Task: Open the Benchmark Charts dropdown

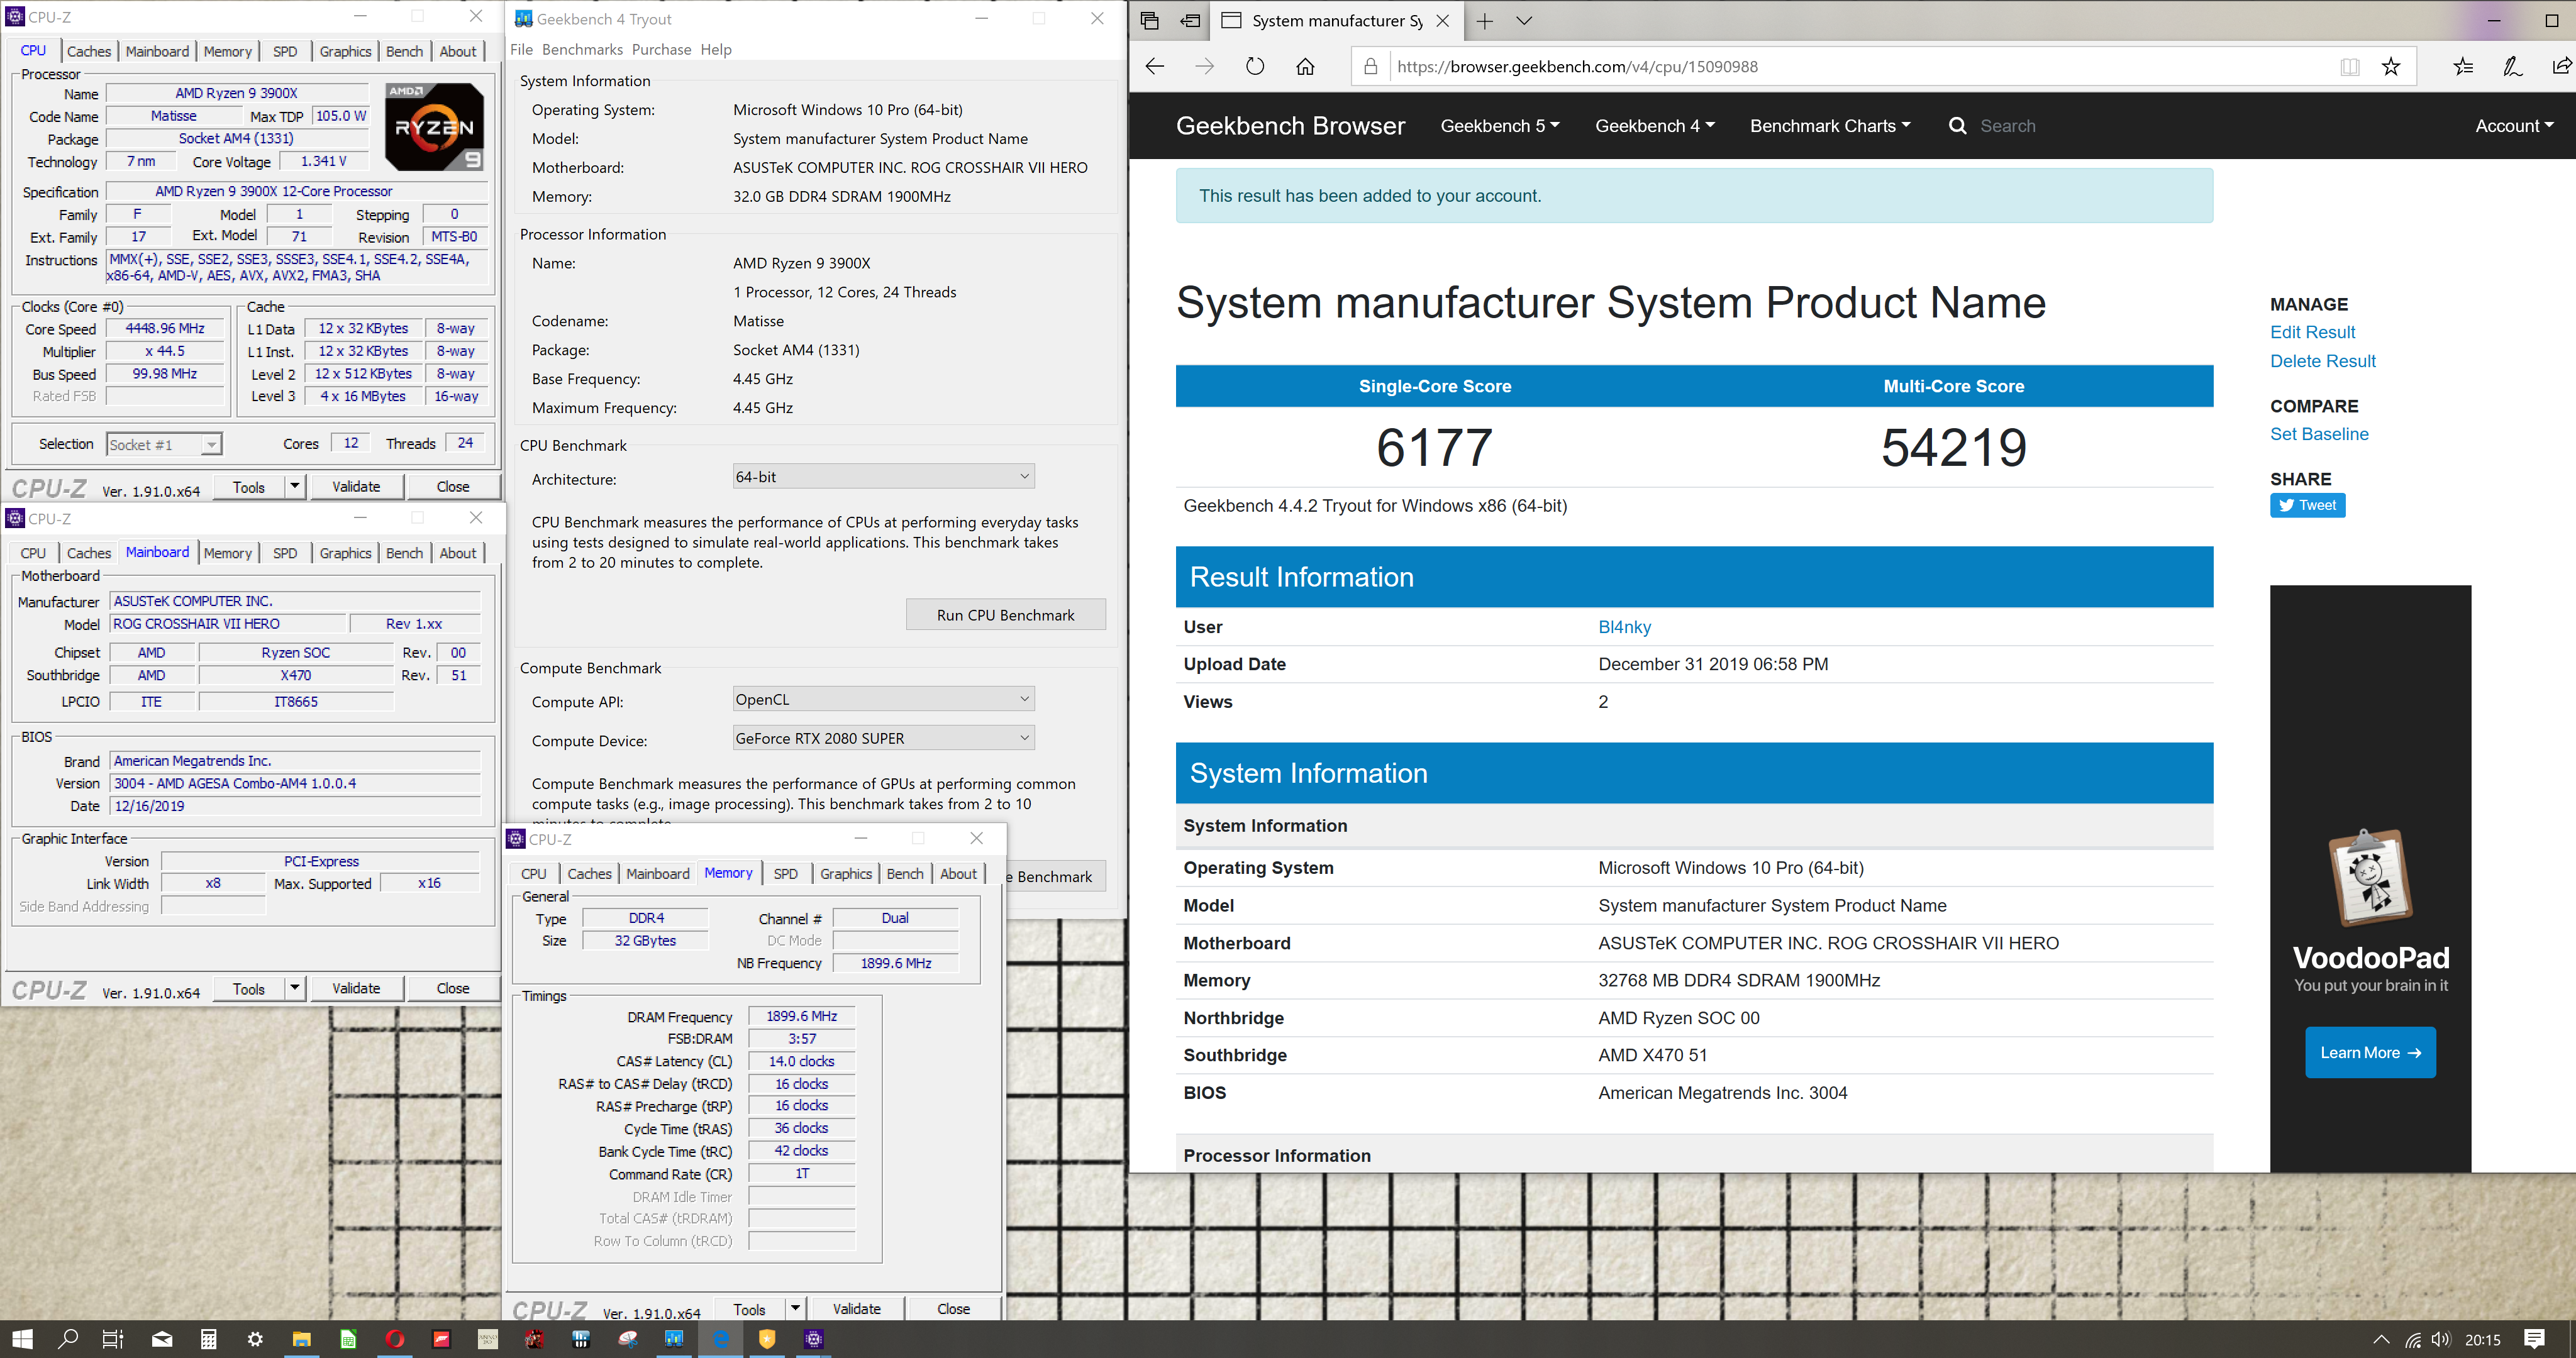Action: 1830,126
